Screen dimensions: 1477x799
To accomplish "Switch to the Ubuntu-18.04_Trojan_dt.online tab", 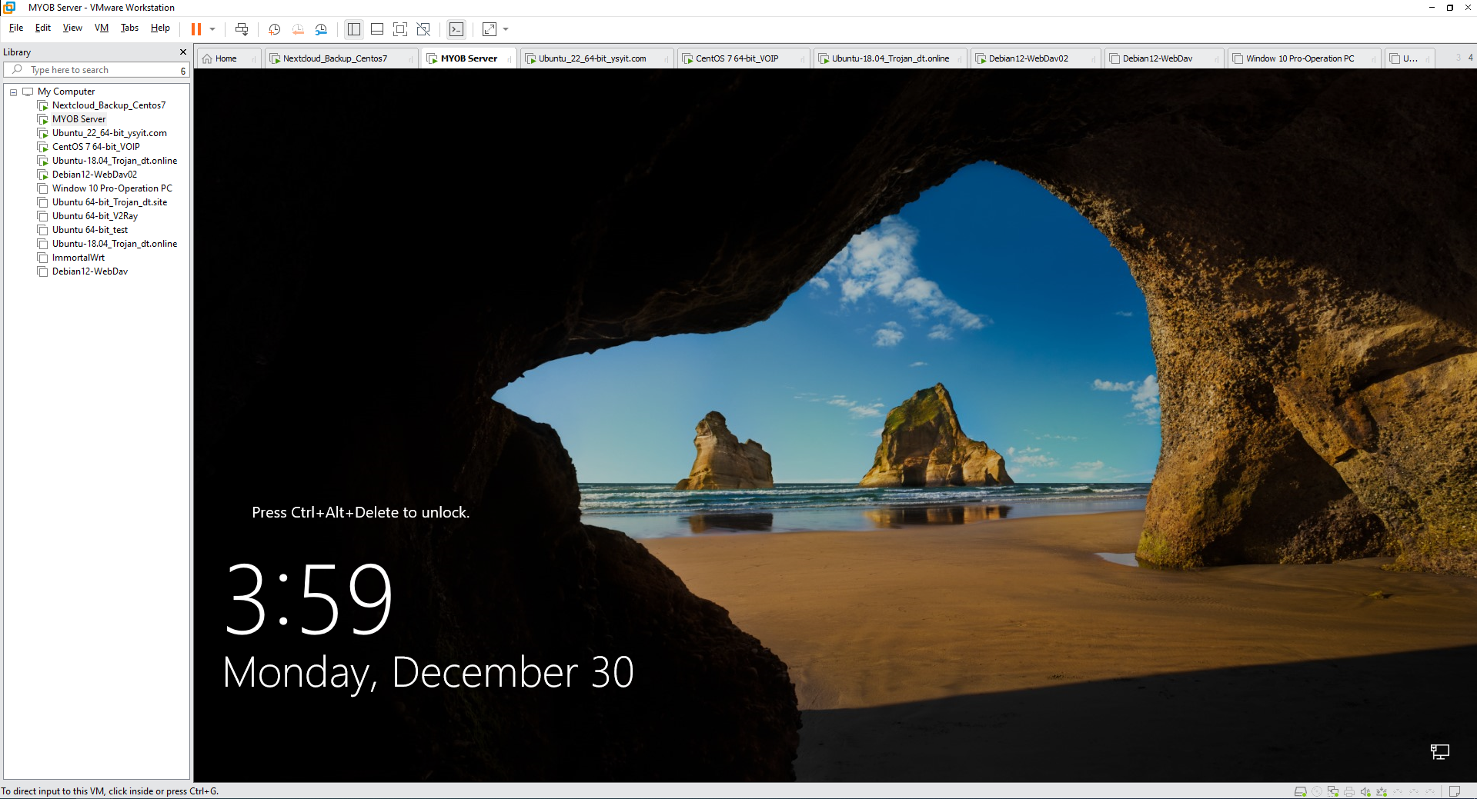I will click(x=891, y=58).
